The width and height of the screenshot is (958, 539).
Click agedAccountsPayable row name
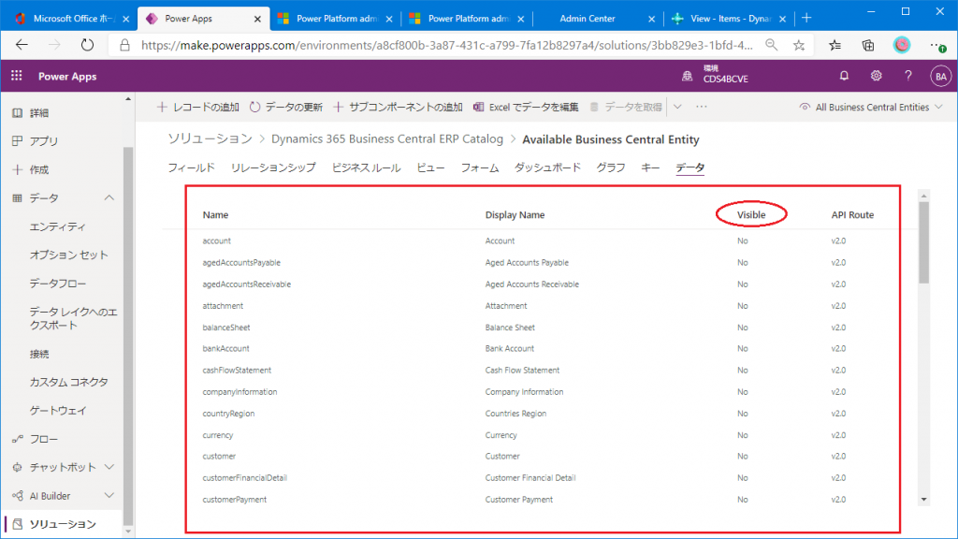click(x=241, y=263)
